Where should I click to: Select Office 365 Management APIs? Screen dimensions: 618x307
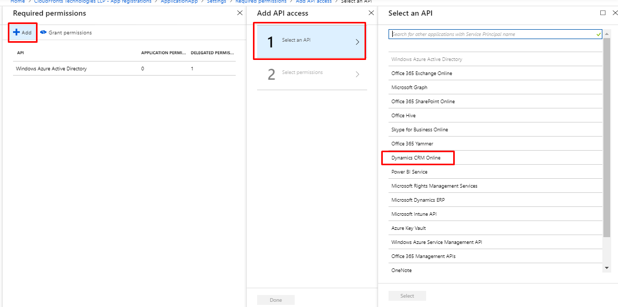pos(495,256)
